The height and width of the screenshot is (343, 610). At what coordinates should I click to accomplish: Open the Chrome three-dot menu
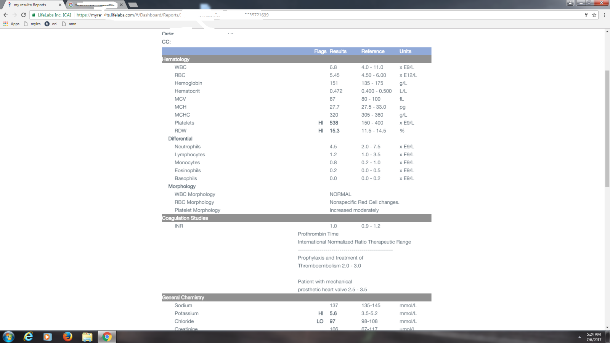tap(604, 15)
